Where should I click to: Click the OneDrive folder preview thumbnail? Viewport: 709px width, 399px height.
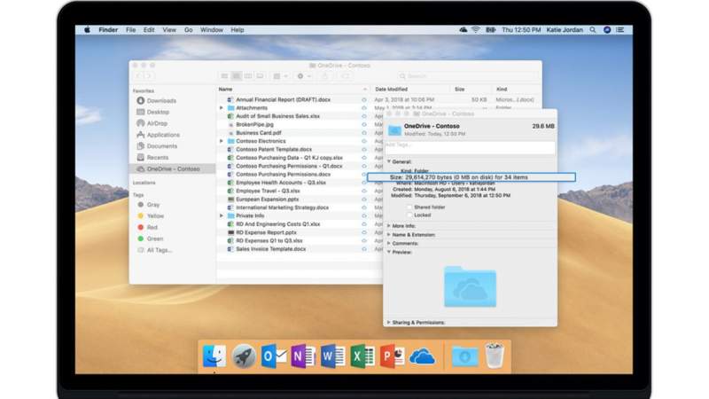471,286
